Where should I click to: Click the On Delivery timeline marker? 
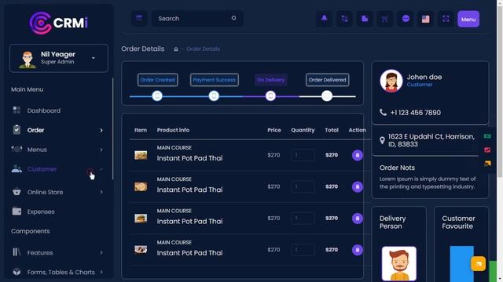(270, 96)
